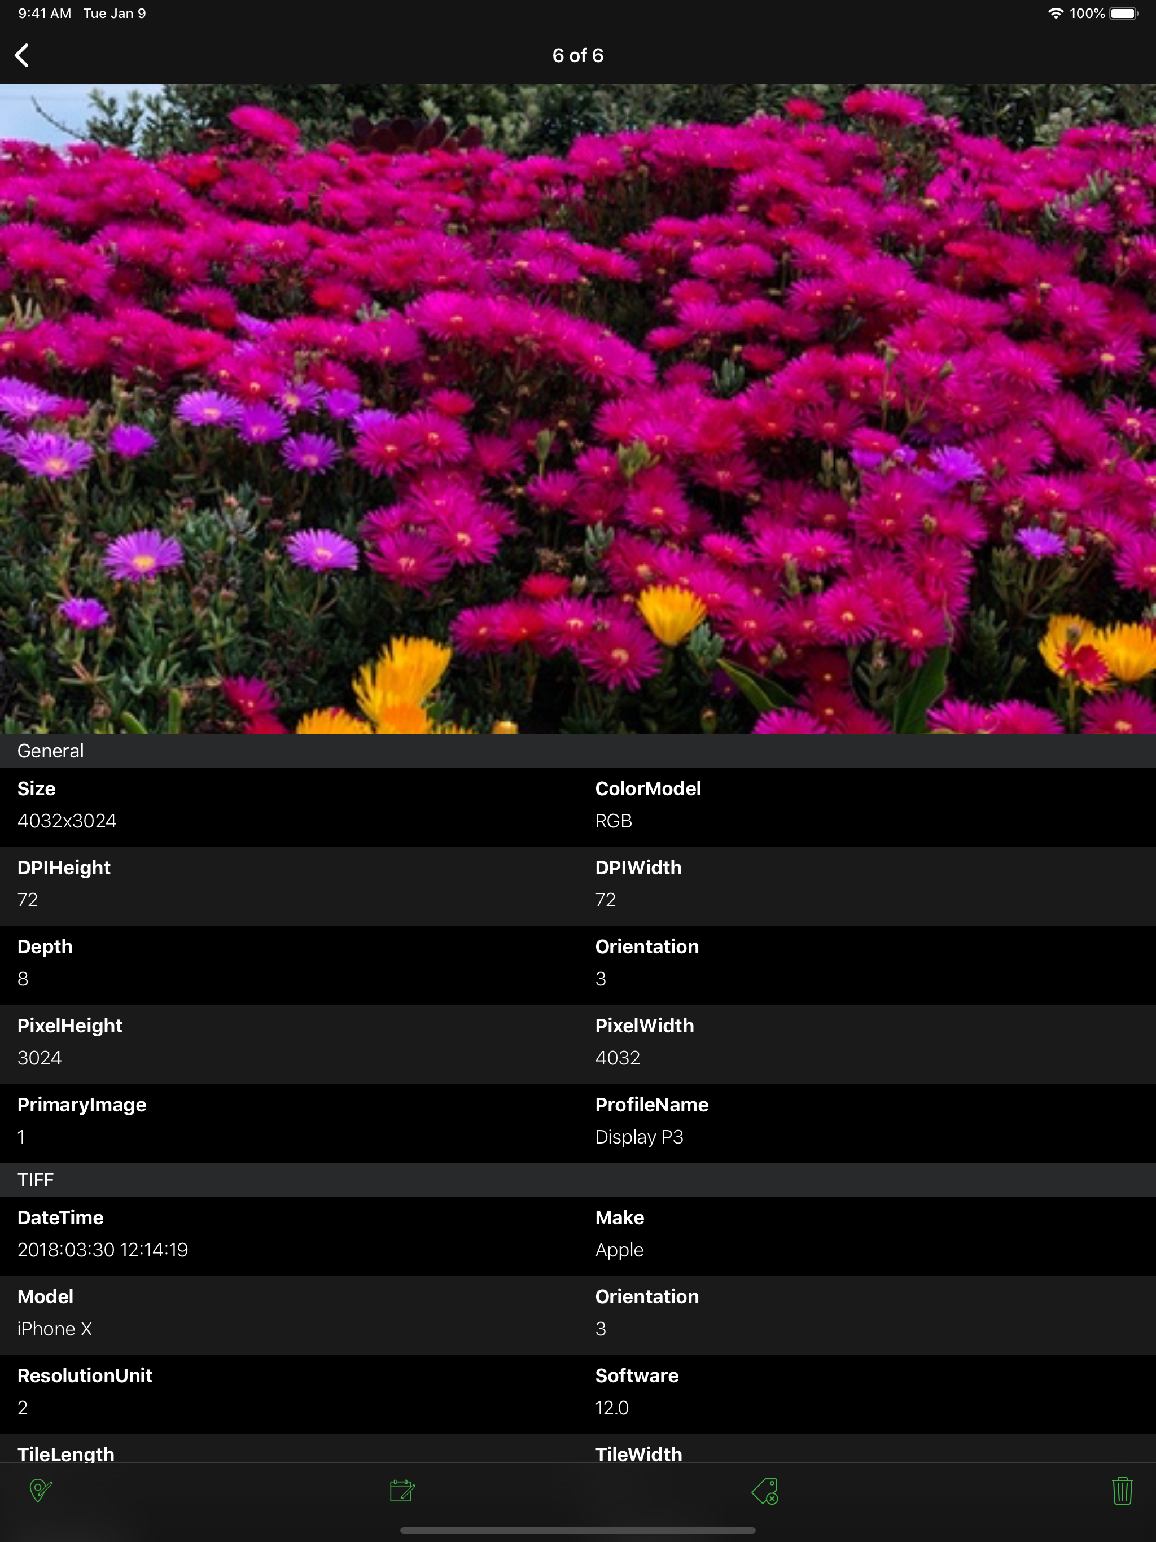Tap the DateTime 2018:03:30 value
The width and height of the screenshot is (1156, 1542).
(103, 1249)
